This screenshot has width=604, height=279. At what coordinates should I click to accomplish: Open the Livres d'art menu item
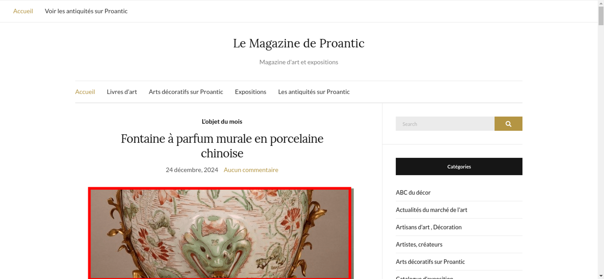click(x=122, y=92)
